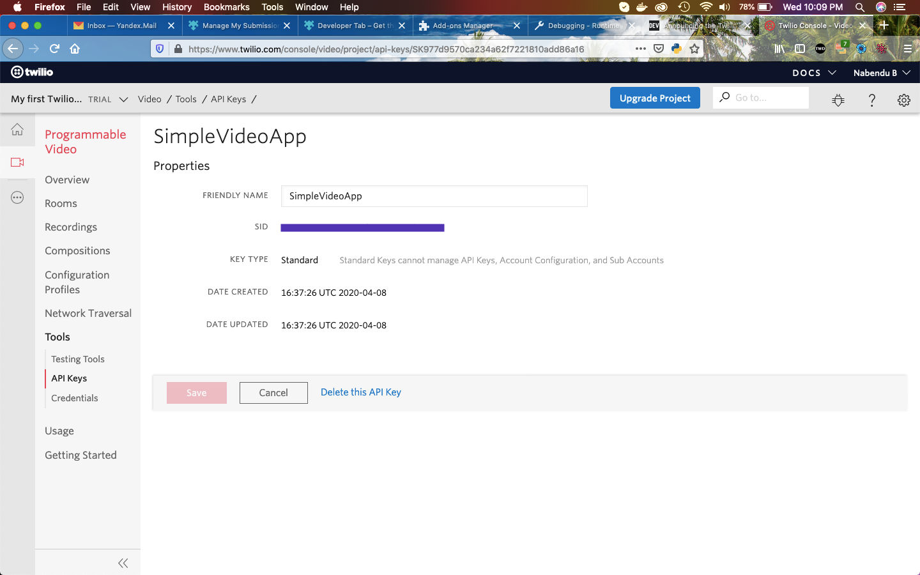Open Getting Started in sidebar
The image size is (920, 575).
click(80, 455)
